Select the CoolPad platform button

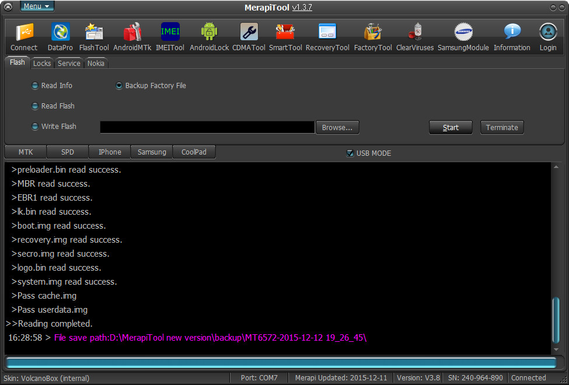[194, 152]
